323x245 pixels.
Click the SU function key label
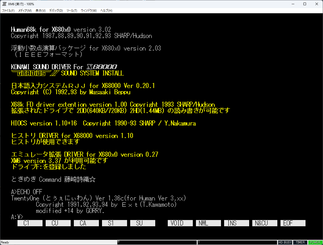point(142,223)
